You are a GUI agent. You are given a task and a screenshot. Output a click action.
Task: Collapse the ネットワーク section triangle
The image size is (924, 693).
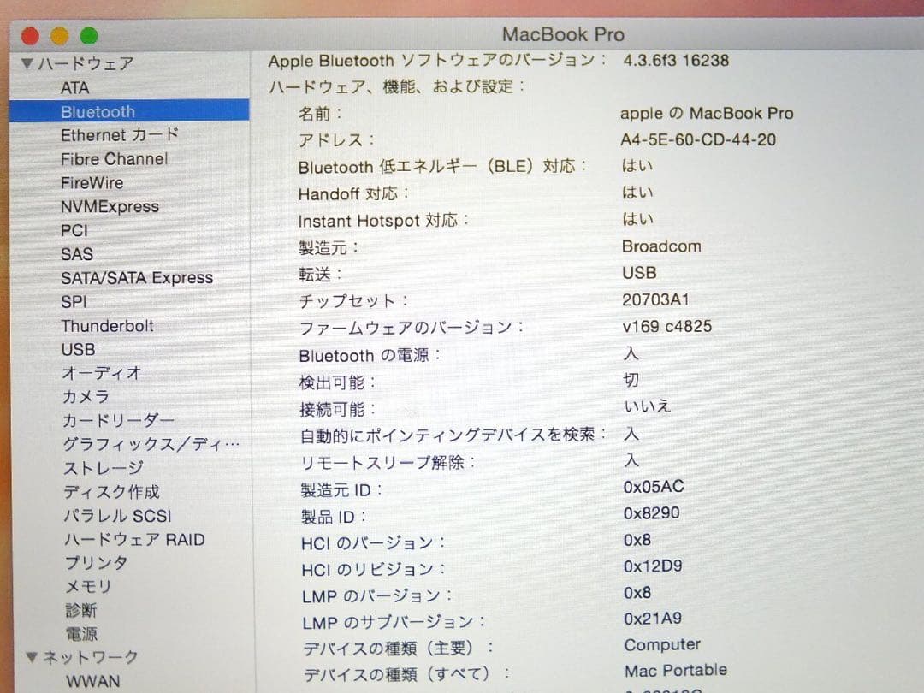pyautogui.click(x=33, y=656)
